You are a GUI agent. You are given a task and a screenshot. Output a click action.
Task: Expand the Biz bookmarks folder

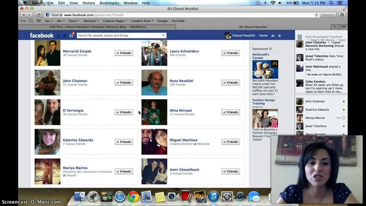coord(61,21)
